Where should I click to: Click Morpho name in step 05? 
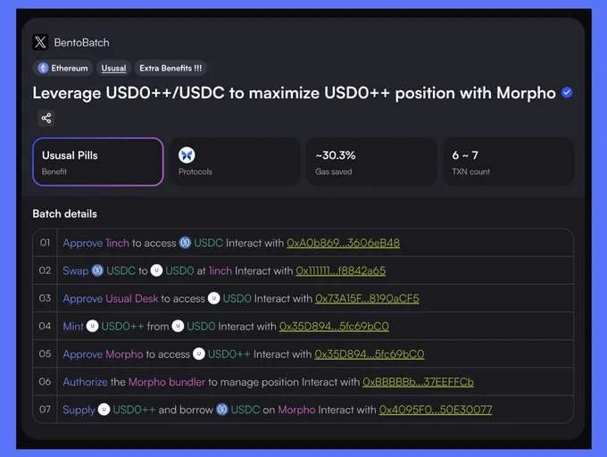pyautogui.click(x=124, y=354)
